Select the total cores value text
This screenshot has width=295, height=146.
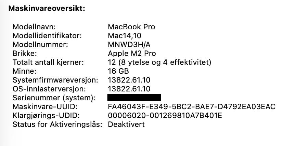click(x=159, y=62)
